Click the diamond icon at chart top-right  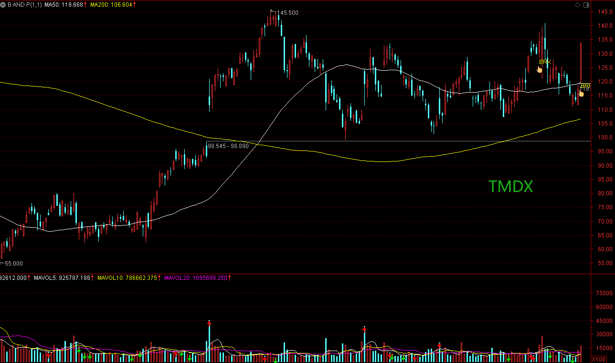[x=577, y=5]
